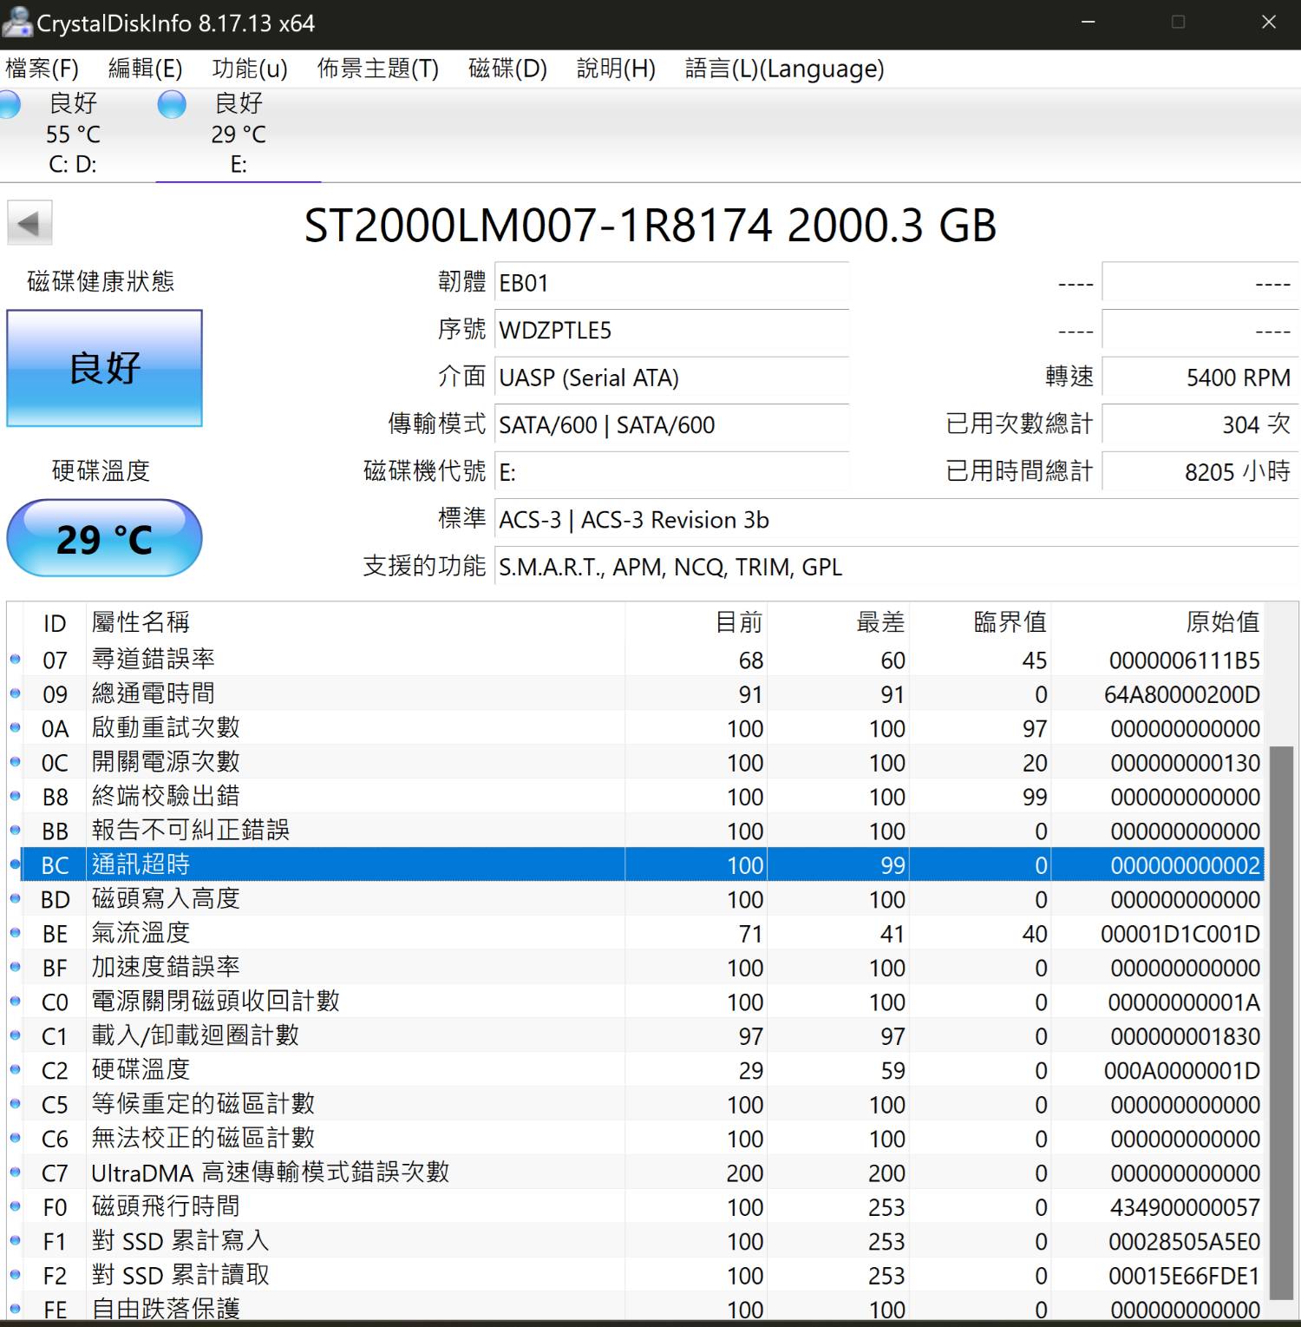Click the drive letter field E:

671,472
